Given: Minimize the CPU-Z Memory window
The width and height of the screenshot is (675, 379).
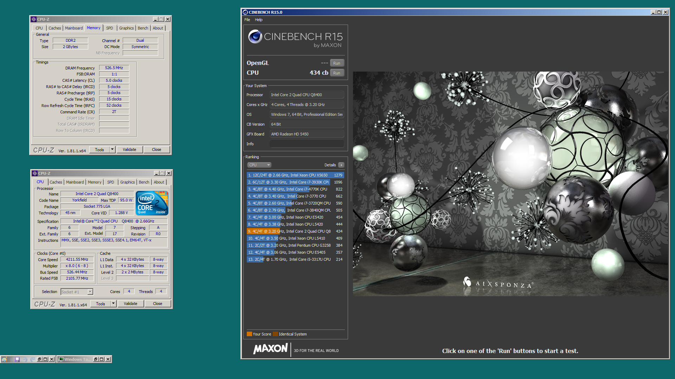Looking at the screenshot, I should click(155, 19).
